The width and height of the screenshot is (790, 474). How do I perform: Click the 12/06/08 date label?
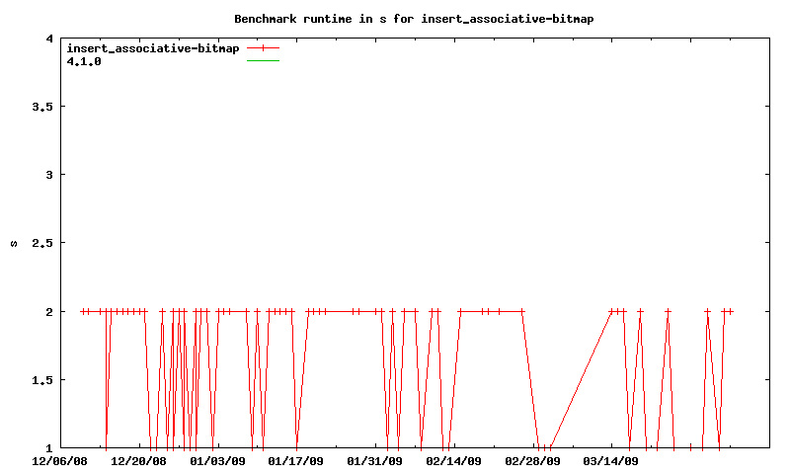tap(60, 460)
